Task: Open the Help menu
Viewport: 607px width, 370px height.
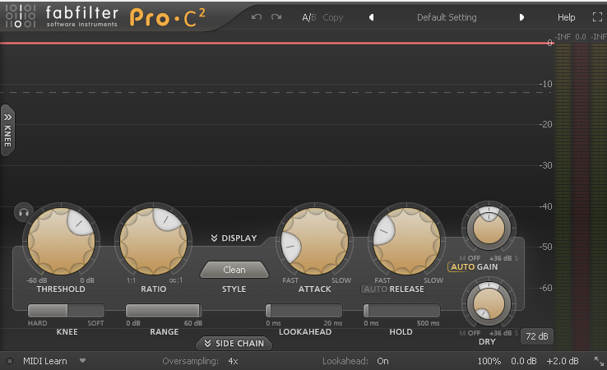Action: [x=566, y=17]
